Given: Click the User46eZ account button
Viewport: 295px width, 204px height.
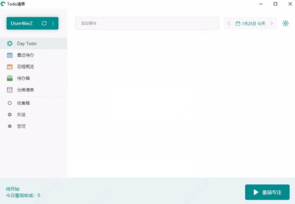Looking at the screenshot, I should click(33, 23).
